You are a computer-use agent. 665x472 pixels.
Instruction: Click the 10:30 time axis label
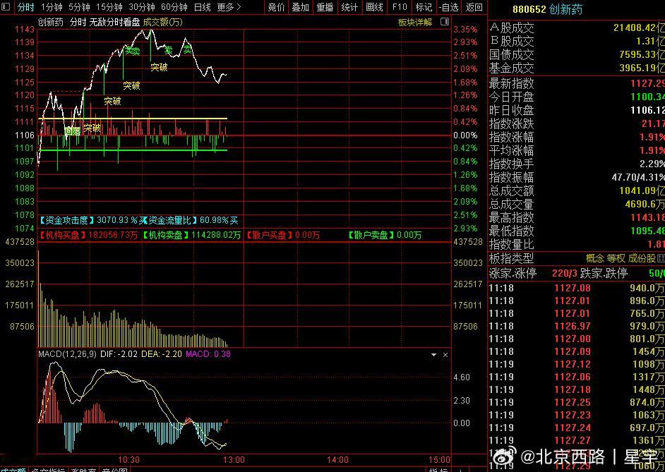pyautogui.click(x=128, y=460)
